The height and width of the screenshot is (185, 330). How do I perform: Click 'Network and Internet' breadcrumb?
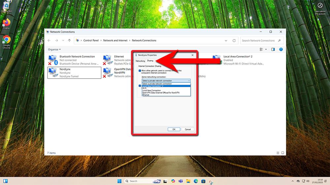pos(115,40)
